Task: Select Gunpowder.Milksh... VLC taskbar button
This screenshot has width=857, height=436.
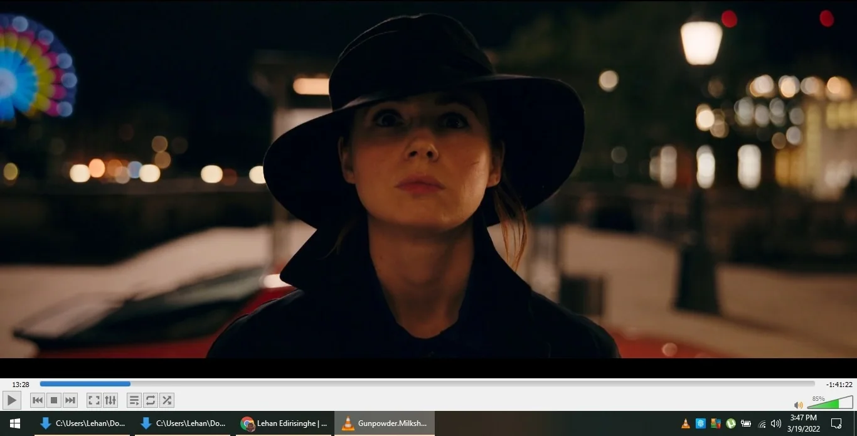Action: click(385, 423)
